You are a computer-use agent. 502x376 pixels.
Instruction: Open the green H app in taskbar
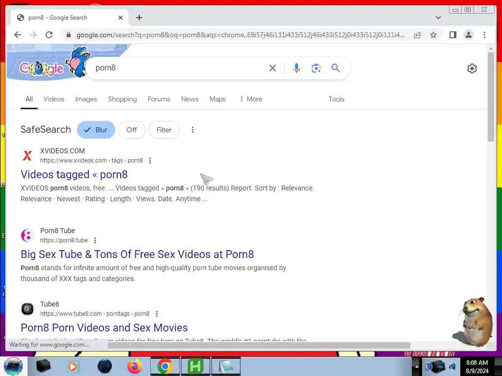click(195, 366)
